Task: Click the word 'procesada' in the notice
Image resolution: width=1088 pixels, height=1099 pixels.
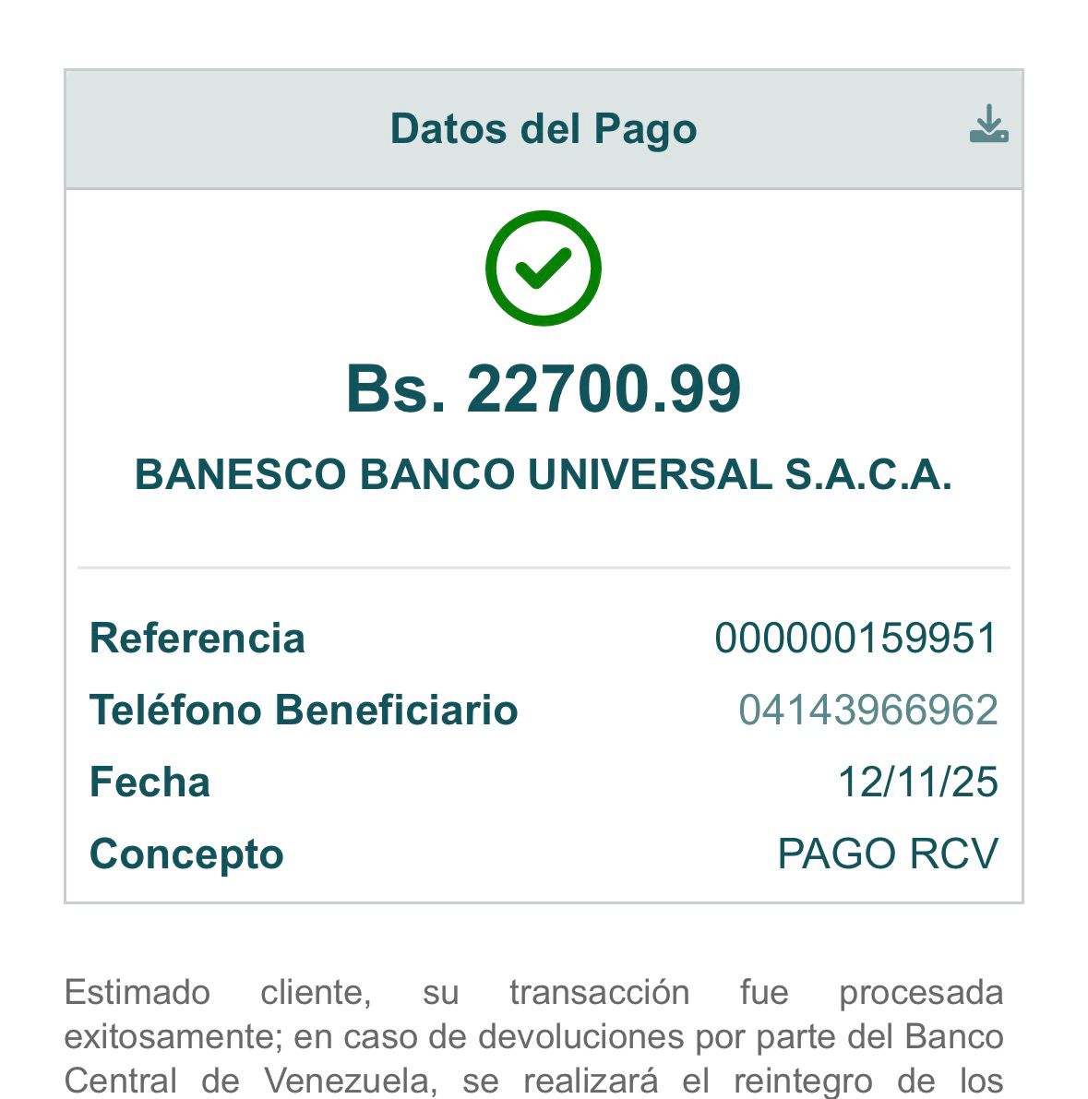Action: pos(920,993)
